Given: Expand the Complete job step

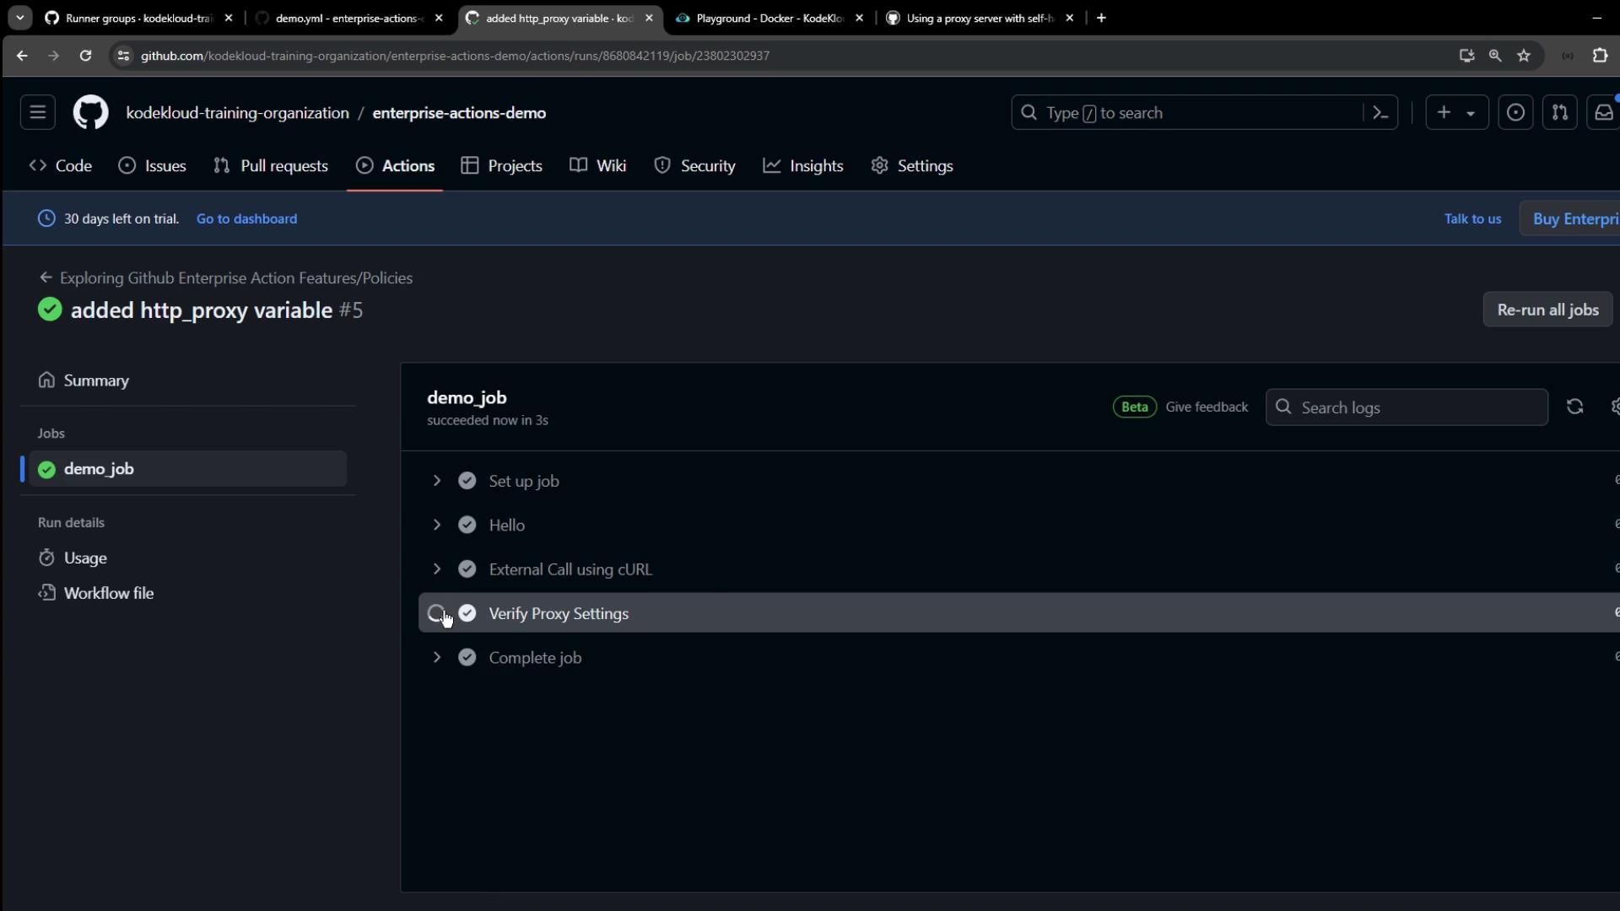Looking at the screenshot, I should tap(437, 657).
